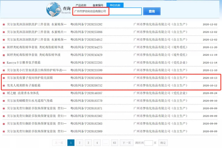Image resolution: width=222 pixels, height=148 pixels.
Task: Click filing number 粤G妆网备字2020244275
Action: [x=86, y=47]
